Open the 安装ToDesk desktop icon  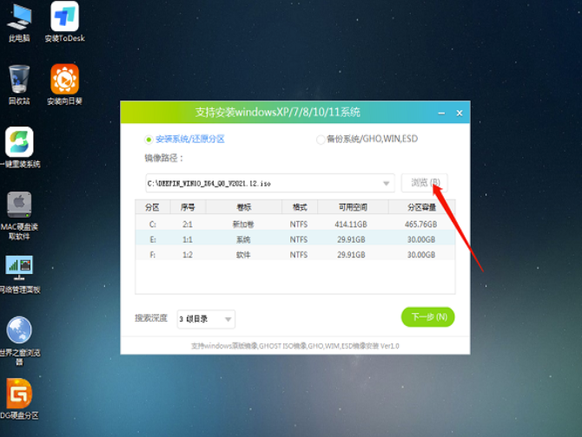(64, 23)
